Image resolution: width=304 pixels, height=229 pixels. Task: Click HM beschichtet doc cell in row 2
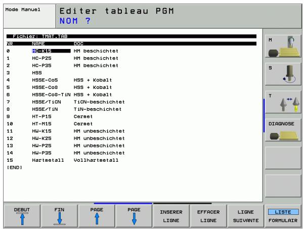pyautogui.click(x=96, y=66)
